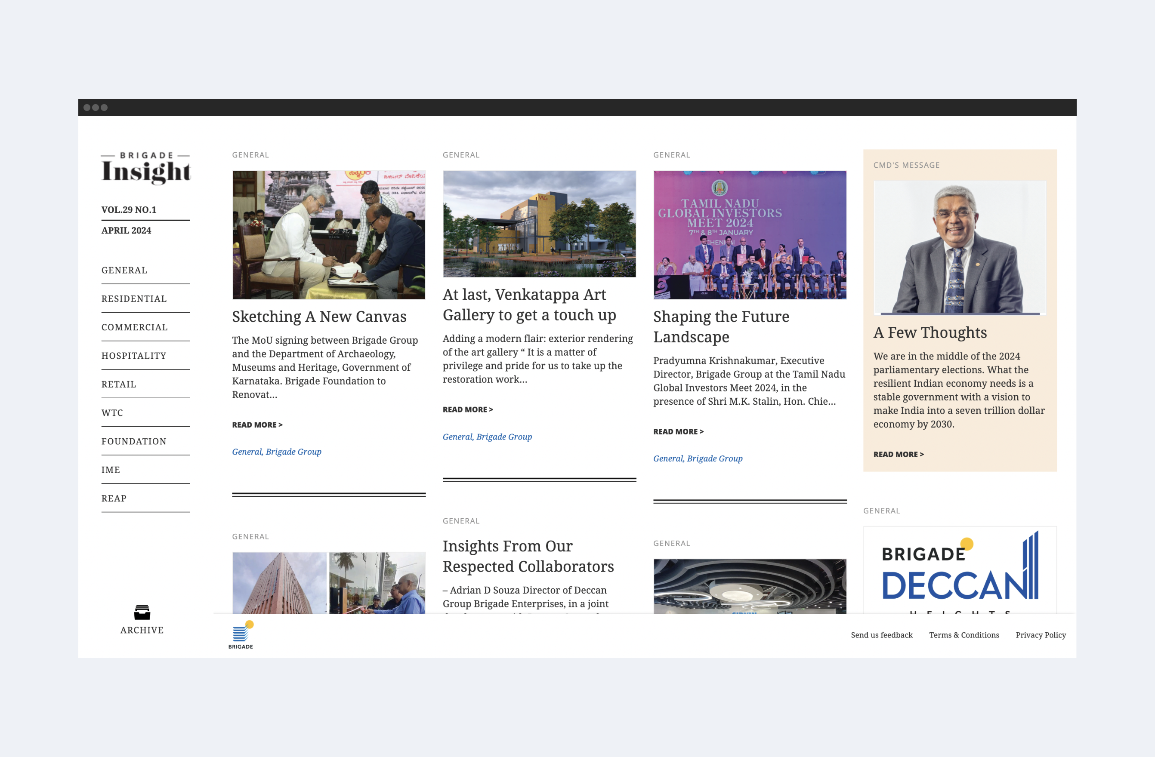Open Insights From Our Respected Collaborators headline

pyautogui.click(x=528, y=556)
